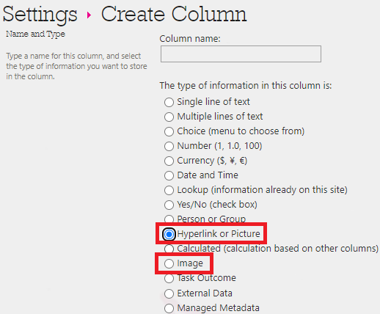The width and height of the screenshot is (380, 314).
Task: Select Choice (menu to choose from) type
Action: point(169,131)
